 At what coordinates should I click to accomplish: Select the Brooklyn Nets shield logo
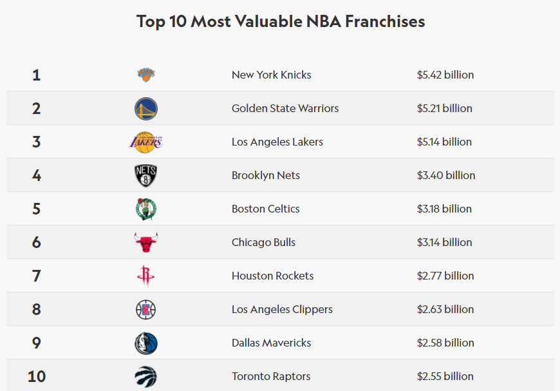(x=146, y=175)
